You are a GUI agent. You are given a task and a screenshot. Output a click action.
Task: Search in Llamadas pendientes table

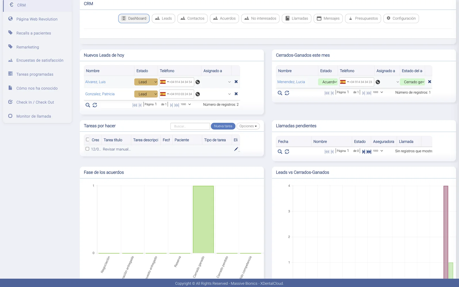280,152
